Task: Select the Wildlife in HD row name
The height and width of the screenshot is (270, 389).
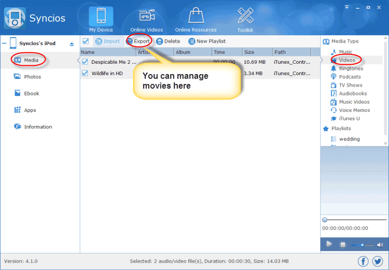Action: (x=107, y=74)
